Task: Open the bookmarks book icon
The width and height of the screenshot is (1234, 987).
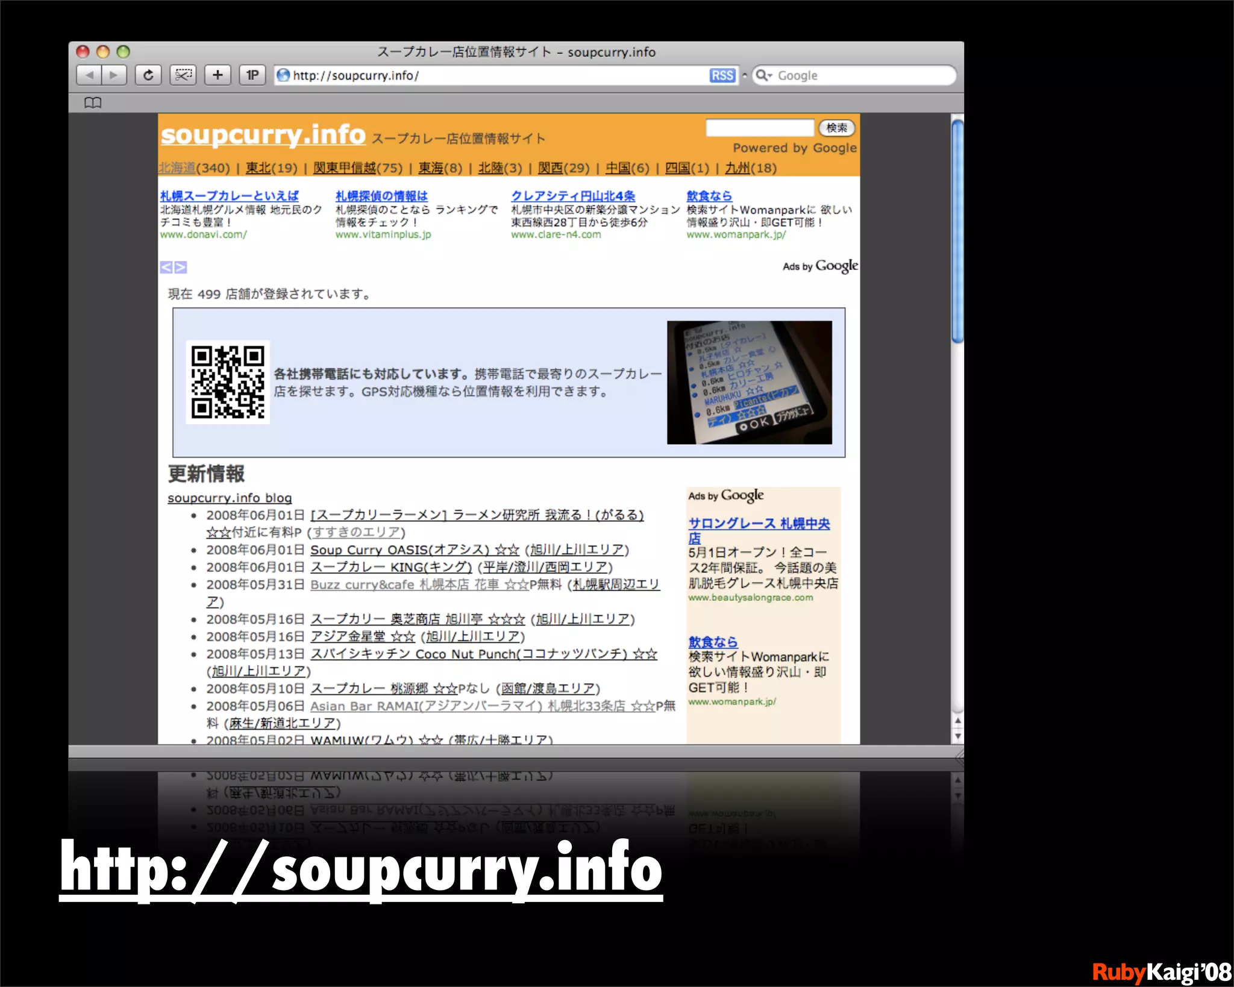Action: [93, 103]
